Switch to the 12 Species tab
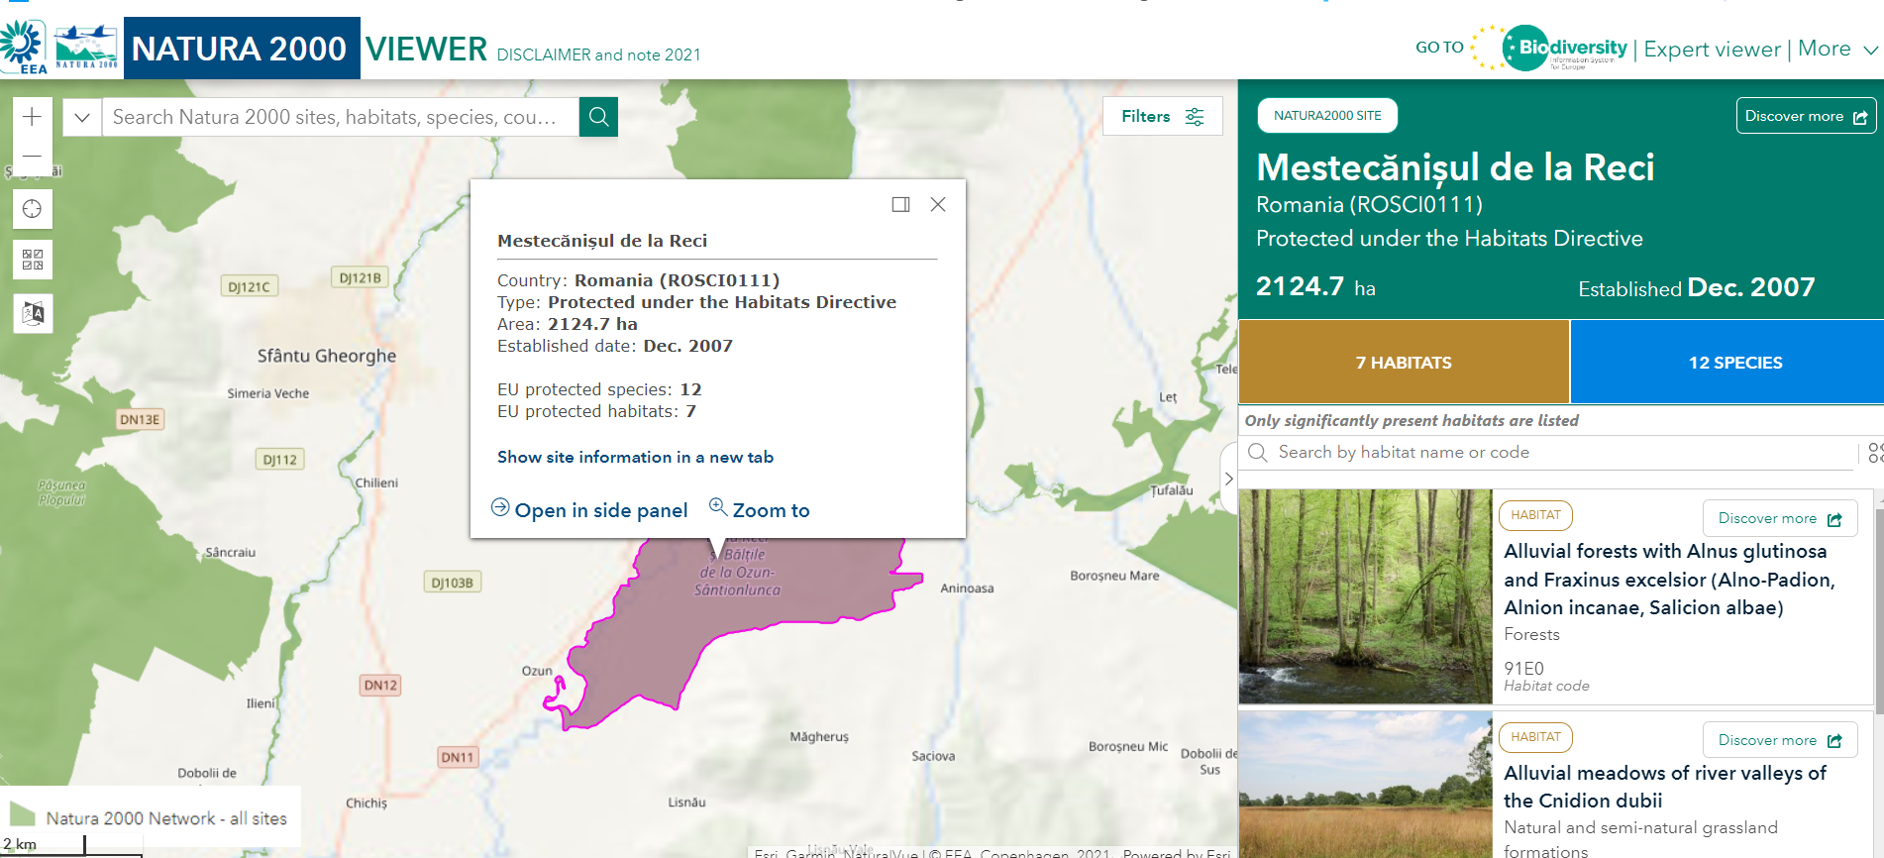This screenshot has width=1884, height=858. (1734, 363)
